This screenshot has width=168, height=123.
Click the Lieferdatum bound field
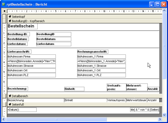tap(54, 44)
